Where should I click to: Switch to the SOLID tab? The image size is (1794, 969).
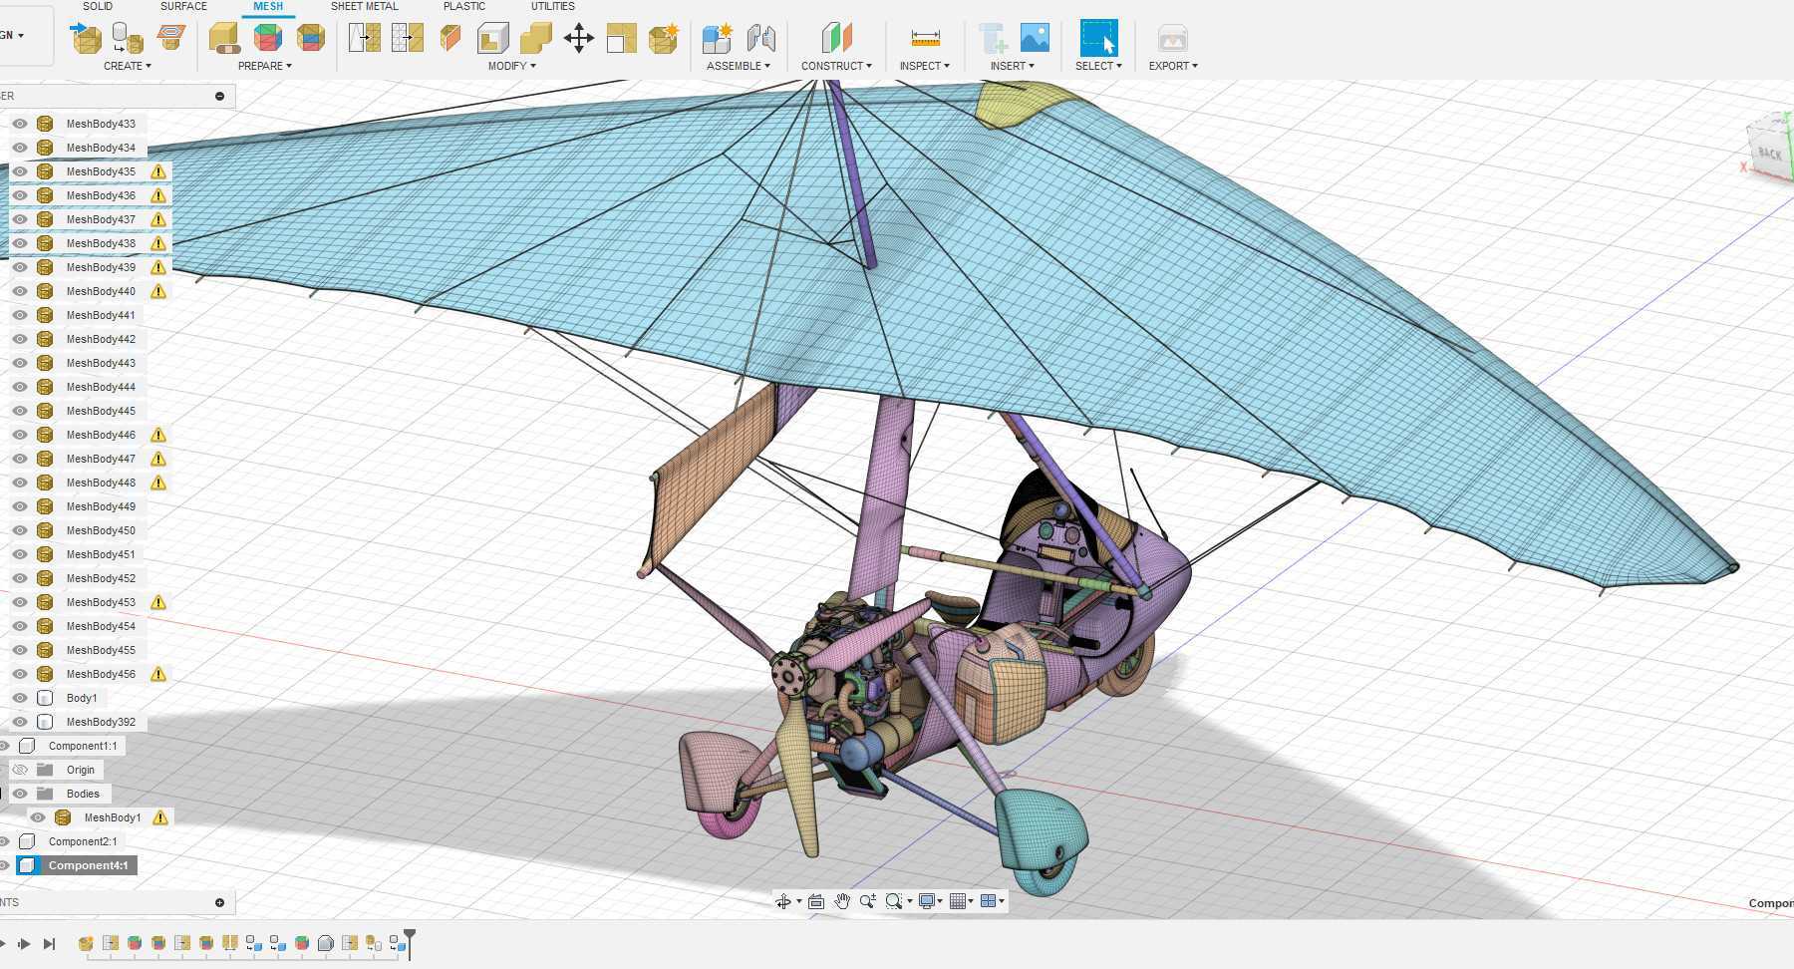click(98, 6)
